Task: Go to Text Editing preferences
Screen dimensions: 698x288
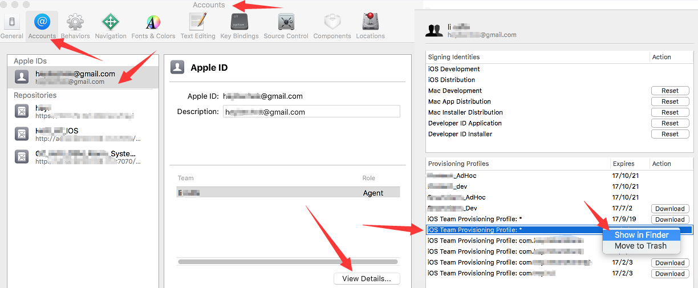Action: (x=198, y=26)
